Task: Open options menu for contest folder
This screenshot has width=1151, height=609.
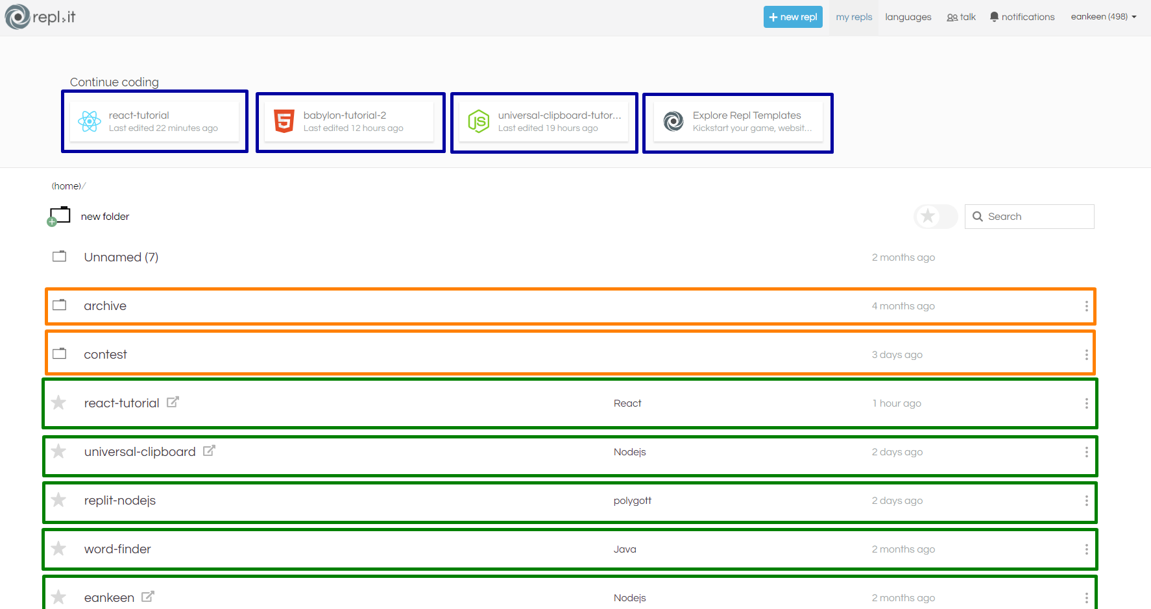Action: tap(1086, 355)
